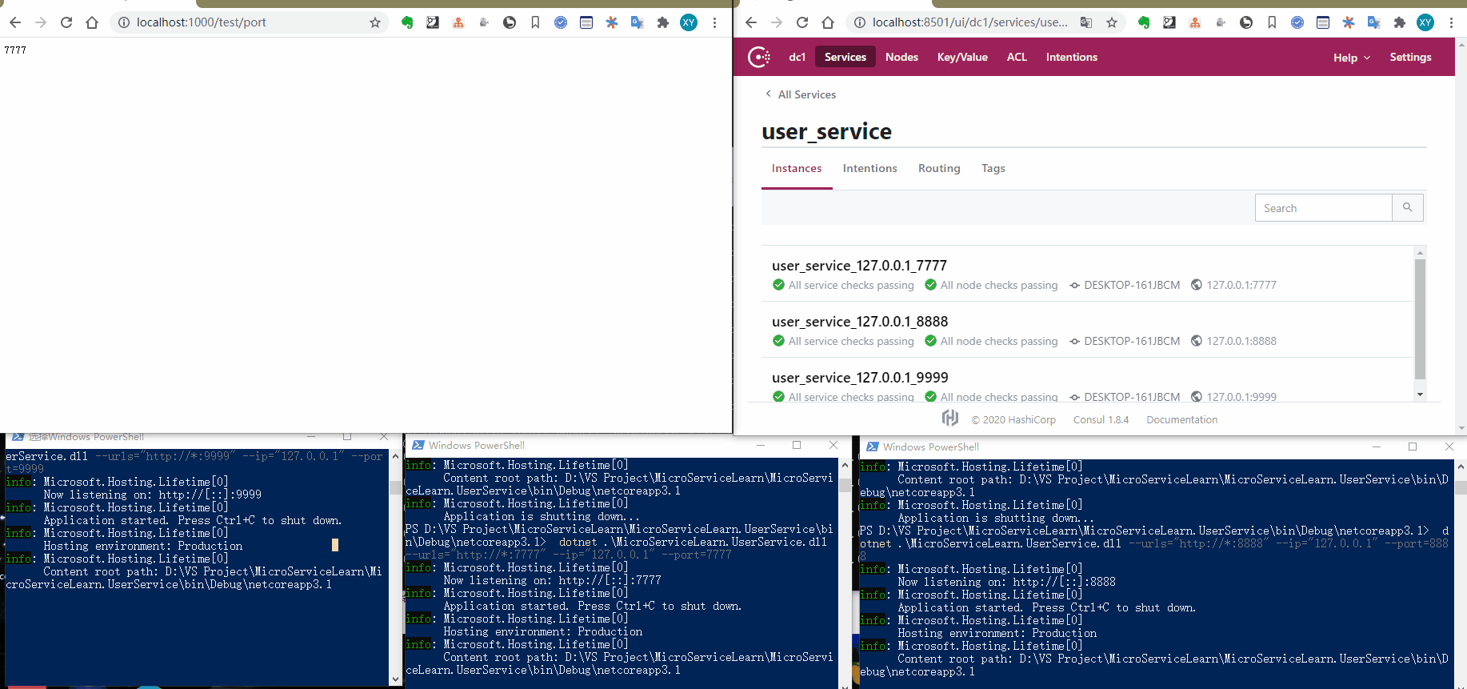Click 127.0.0.1:8888 address text
Viewport: 1467px width, 689px height.
click(x=1241, y=341)
